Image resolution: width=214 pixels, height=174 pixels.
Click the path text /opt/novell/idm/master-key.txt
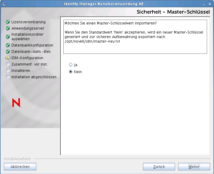pos(92,41)
